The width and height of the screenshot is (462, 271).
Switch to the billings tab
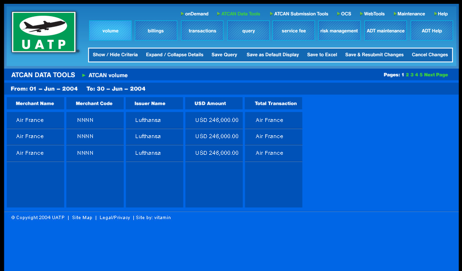(x=156, y=31)
